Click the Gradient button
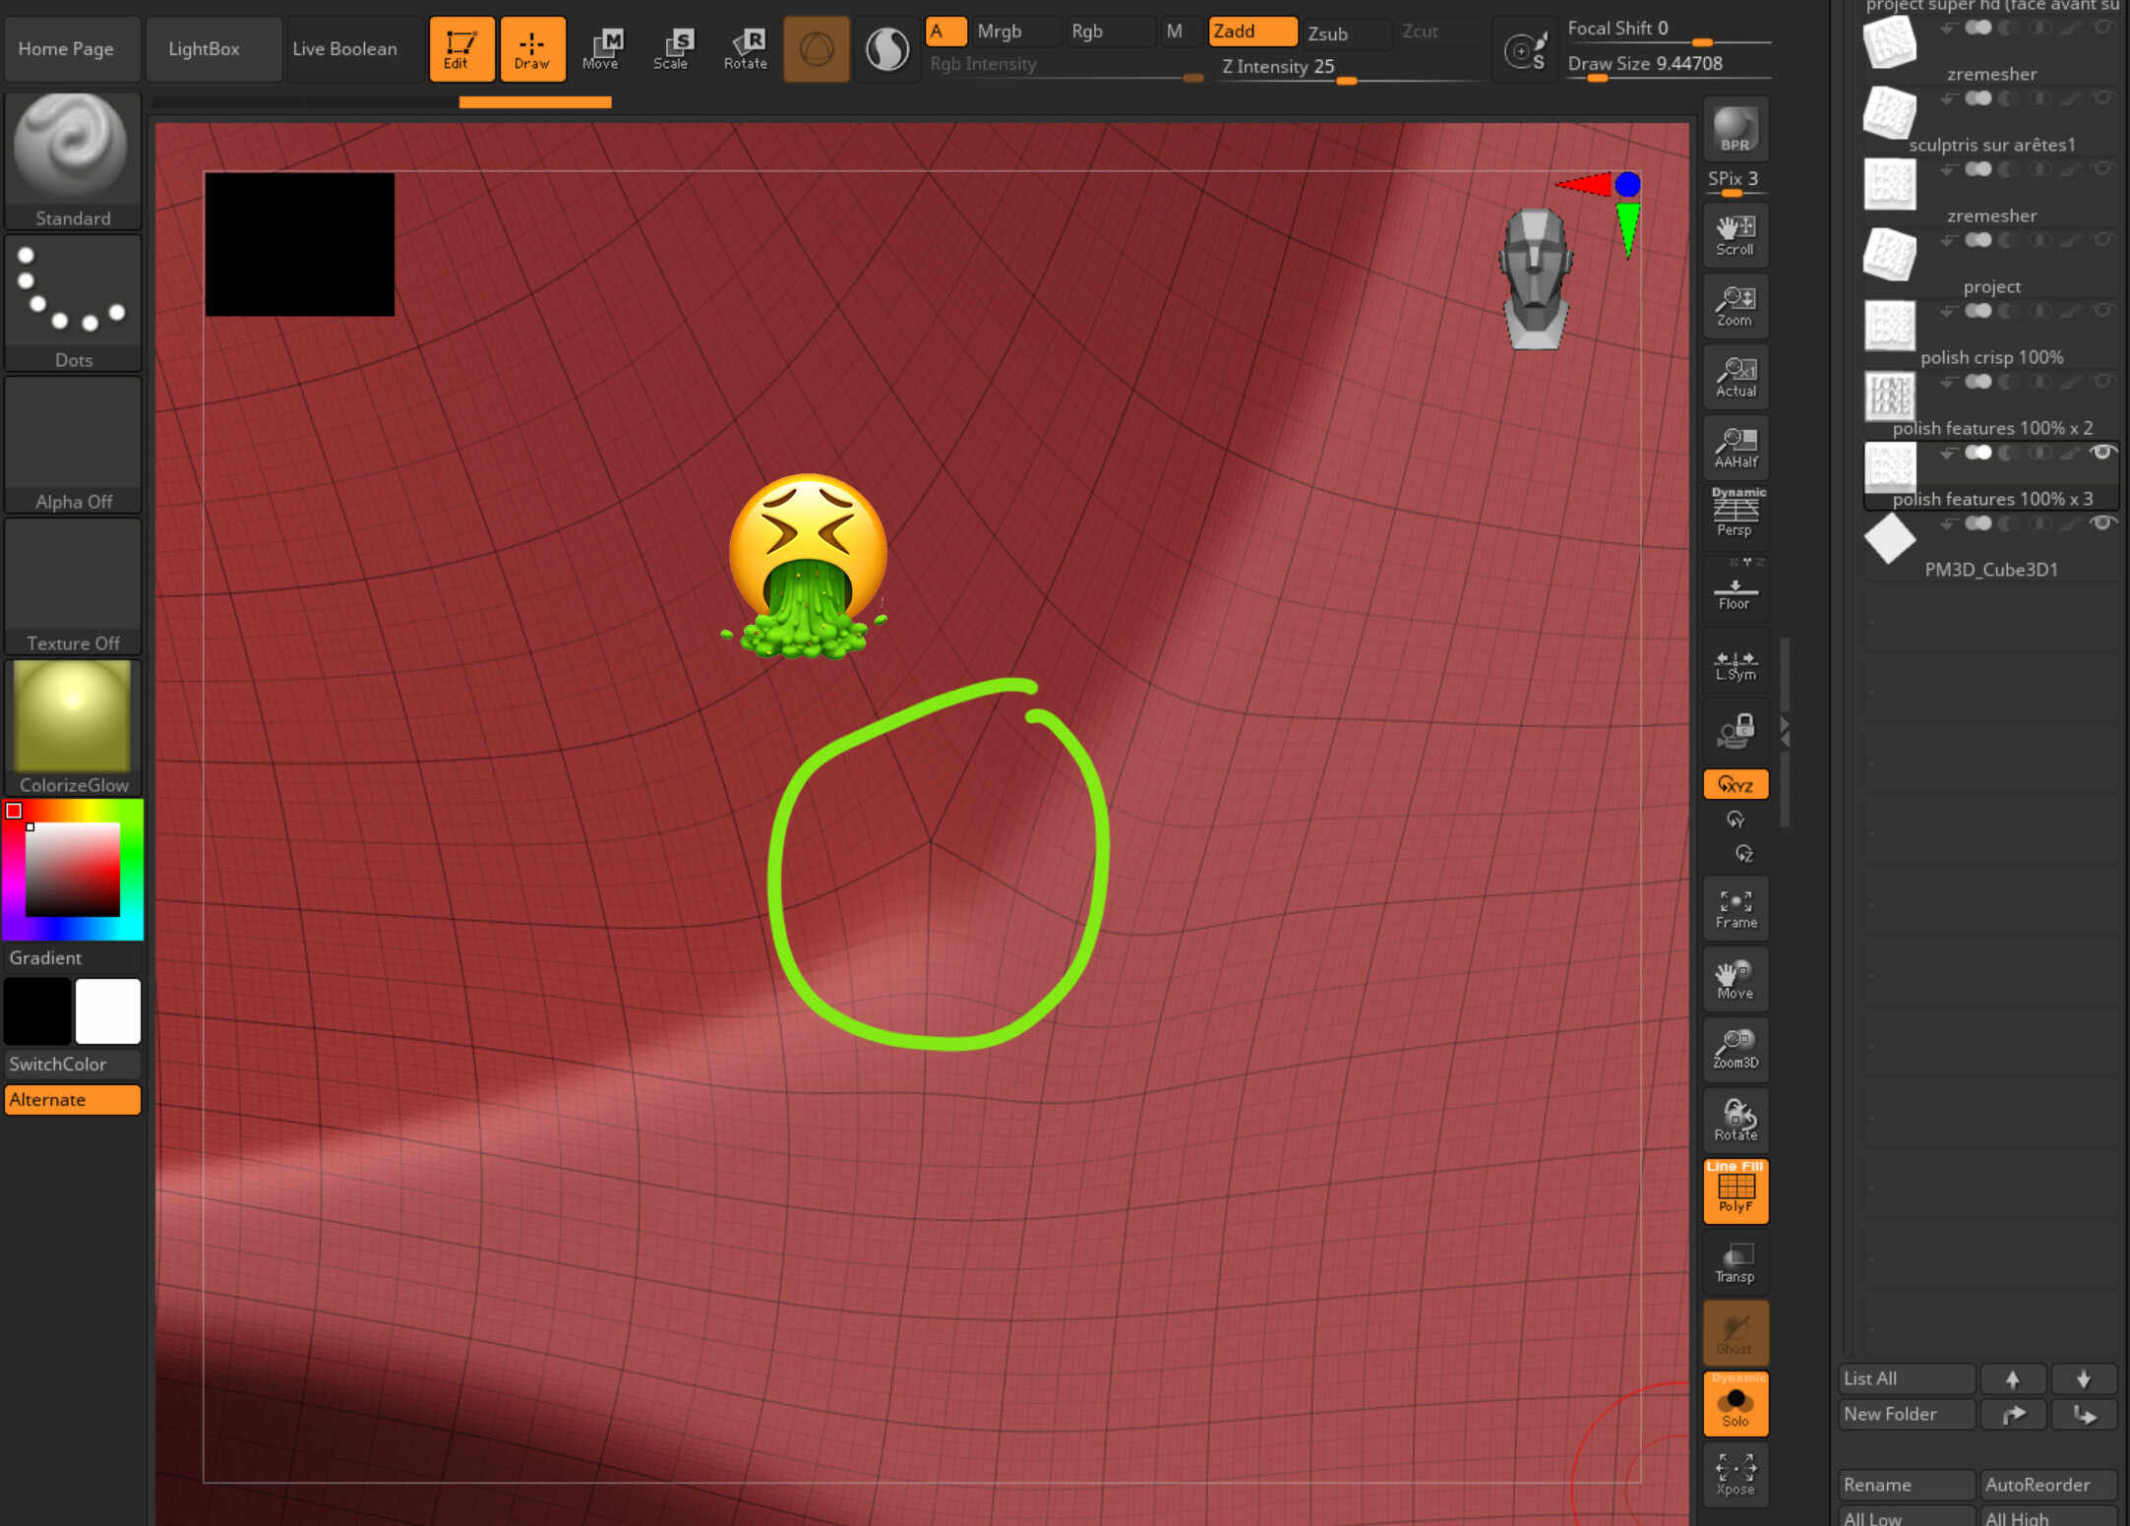This screenshot has height=1526, width=2130. 73,957
